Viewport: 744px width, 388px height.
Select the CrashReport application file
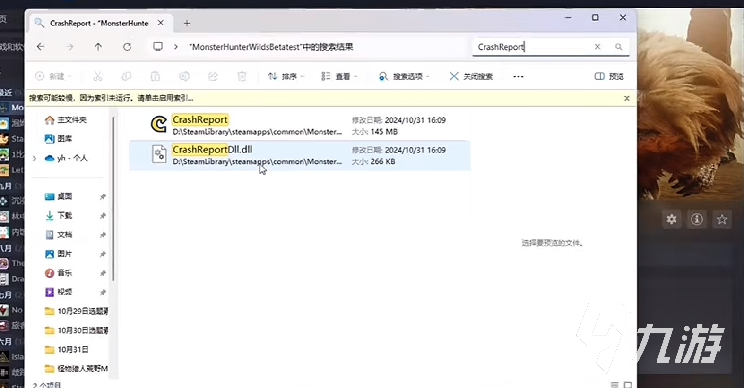300,125
